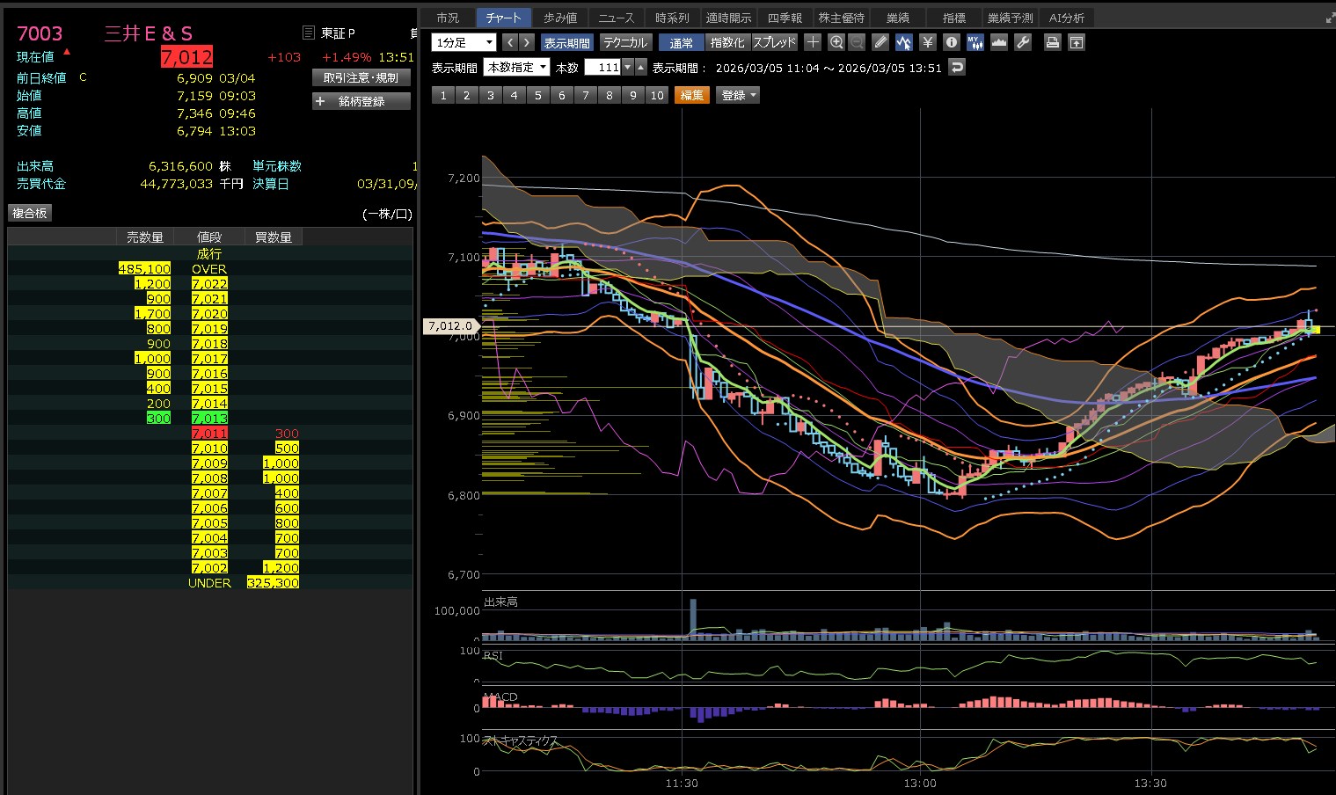The width and height of the screenshot is (1336, 795).
Task: Click the zoom-in magnifier icon on chart toolbar
Action: pyautogui.click(x=836, y=42)
